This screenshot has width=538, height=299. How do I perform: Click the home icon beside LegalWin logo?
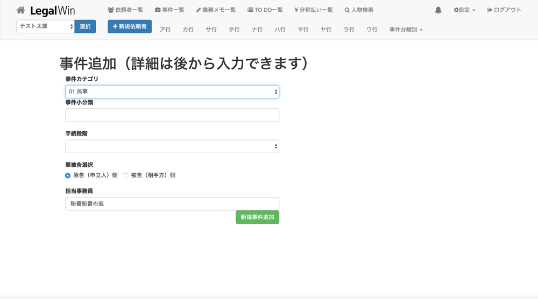20,10
